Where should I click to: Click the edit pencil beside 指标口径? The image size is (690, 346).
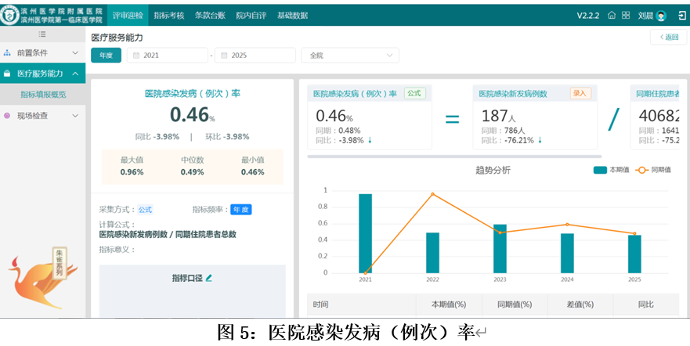click(x=209, y=278)
